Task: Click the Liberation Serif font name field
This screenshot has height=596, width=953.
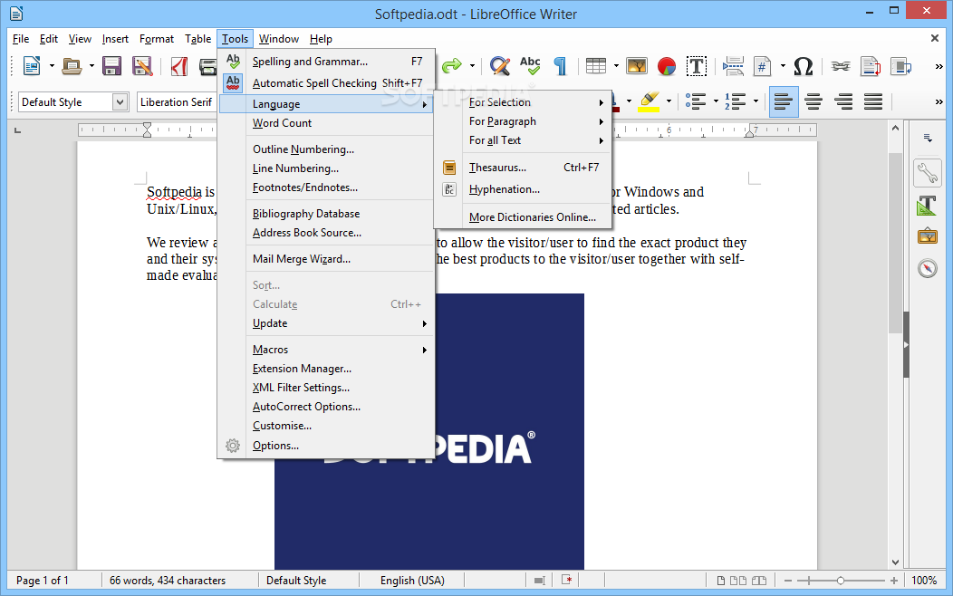Action: [x=177, y=102]
